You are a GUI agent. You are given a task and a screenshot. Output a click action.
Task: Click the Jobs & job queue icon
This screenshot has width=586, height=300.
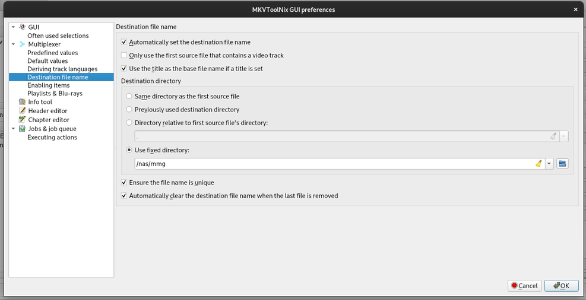coord(22,129)
